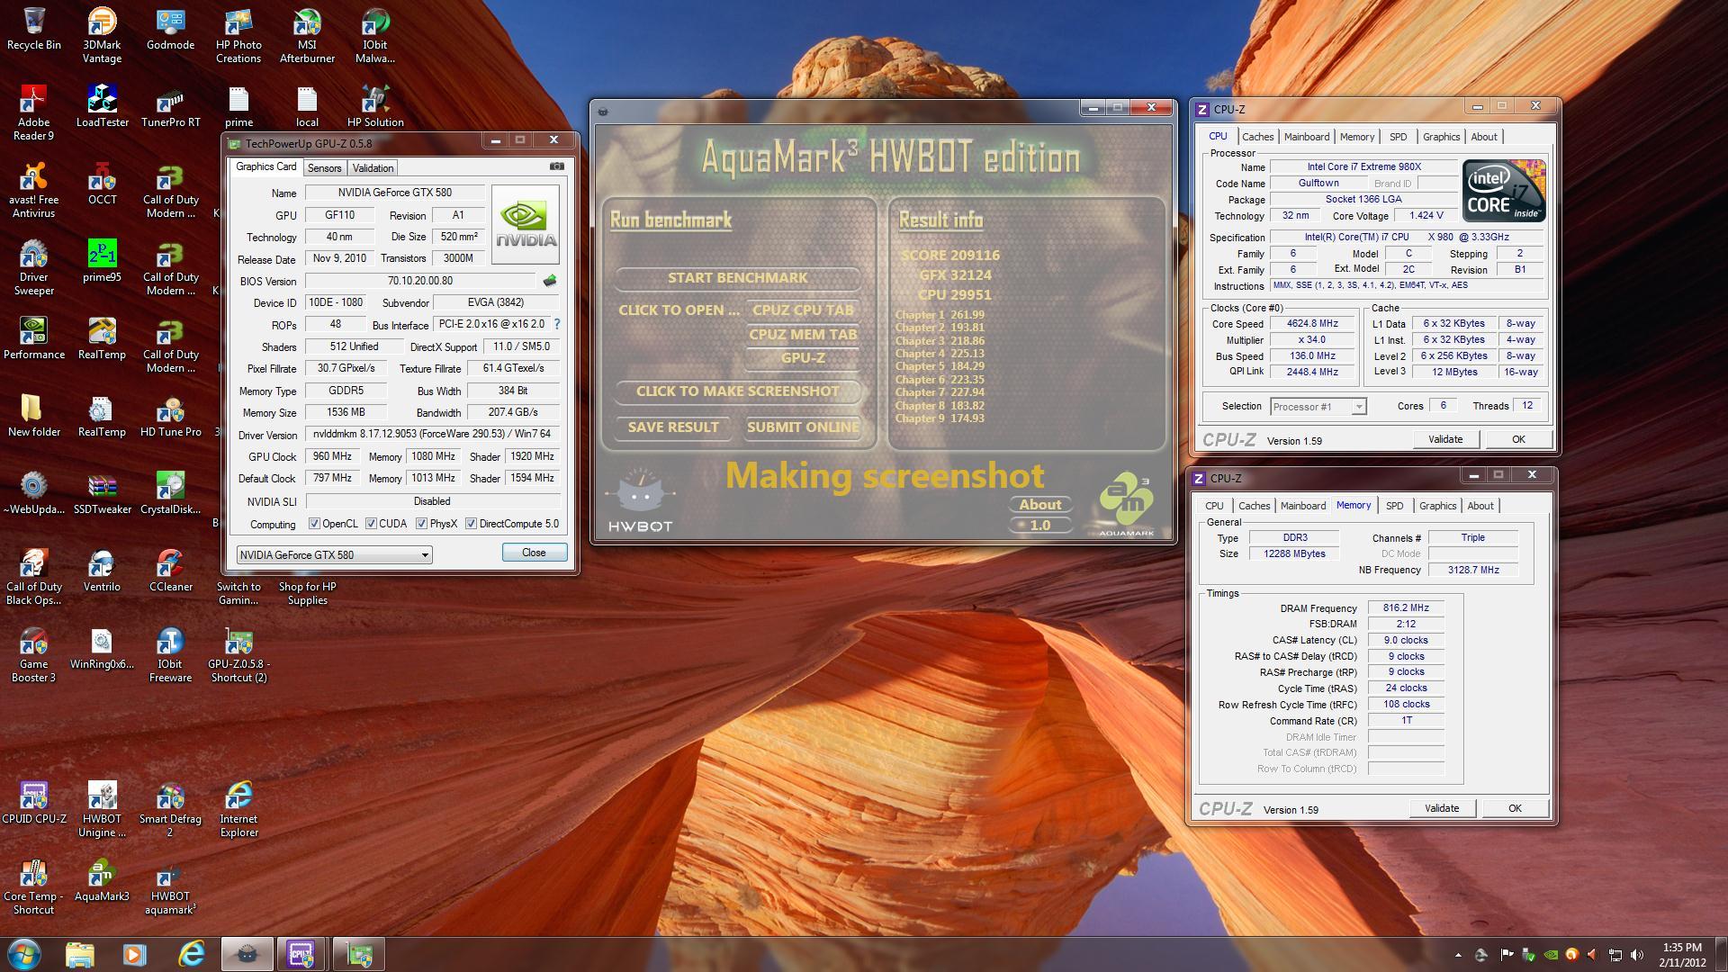
Task: Open Core Temp shortcut icon
Action: [x=33, y=886]
